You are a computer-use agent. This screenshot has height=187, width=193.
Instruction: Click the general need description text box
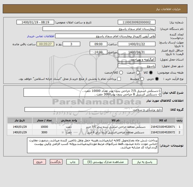tap(92, 92)
